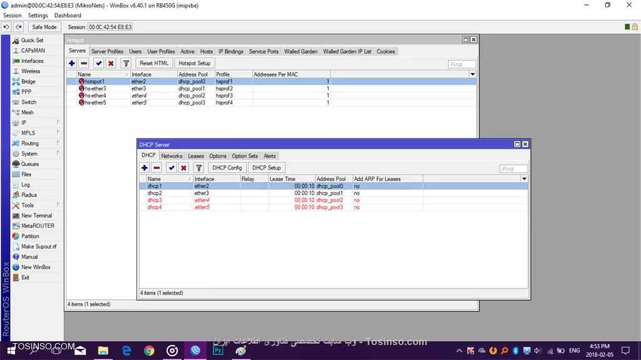This screenshot has width=641, height=360.
Task: Open Partition in sidebar
Action: [x=30, y=236]
